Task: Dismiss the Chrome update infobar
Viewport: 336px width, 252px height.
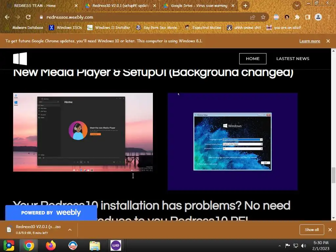Action: [328, 41]
